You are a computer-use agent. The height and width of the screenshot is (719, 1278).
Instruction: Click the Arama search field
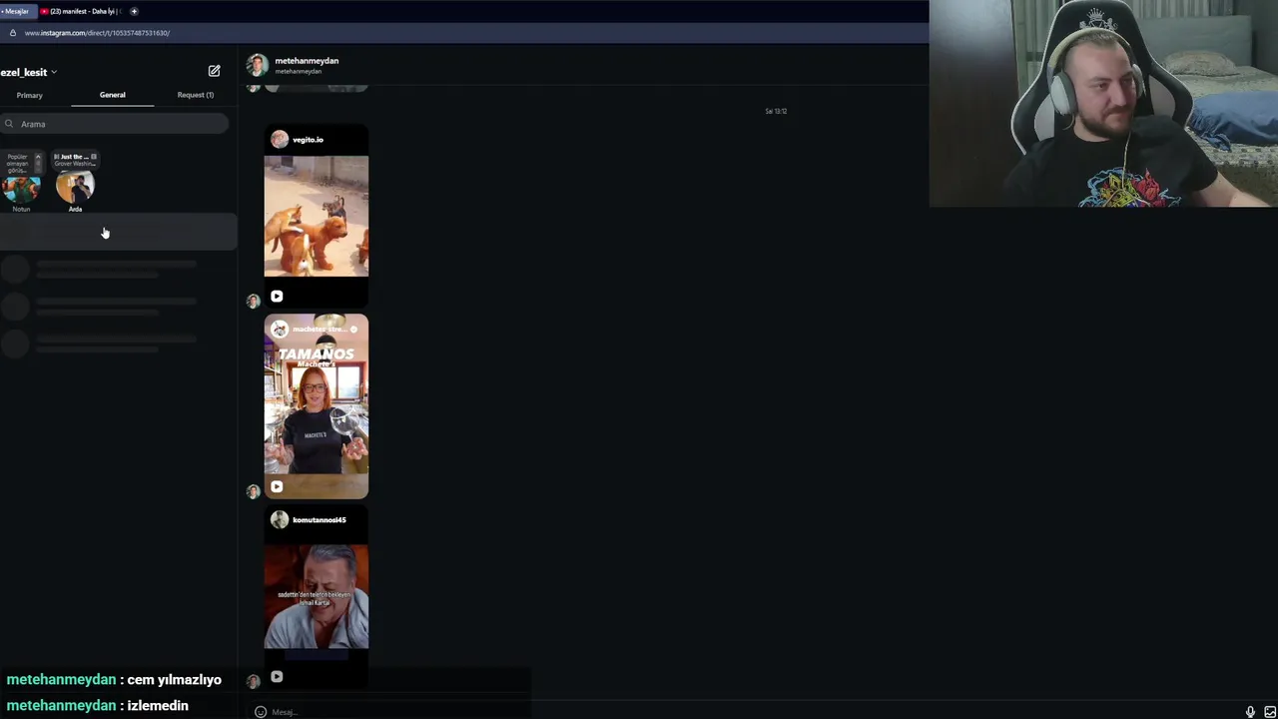coord(115,124)
